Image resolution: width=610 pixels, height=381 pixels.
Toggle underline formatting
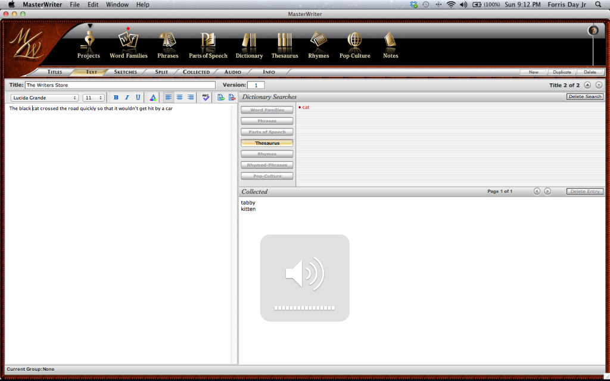click(x=138, y=97)
